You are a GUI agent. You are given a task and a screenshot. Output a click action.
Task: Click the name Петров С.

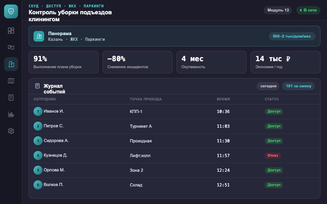pos(54,126)
